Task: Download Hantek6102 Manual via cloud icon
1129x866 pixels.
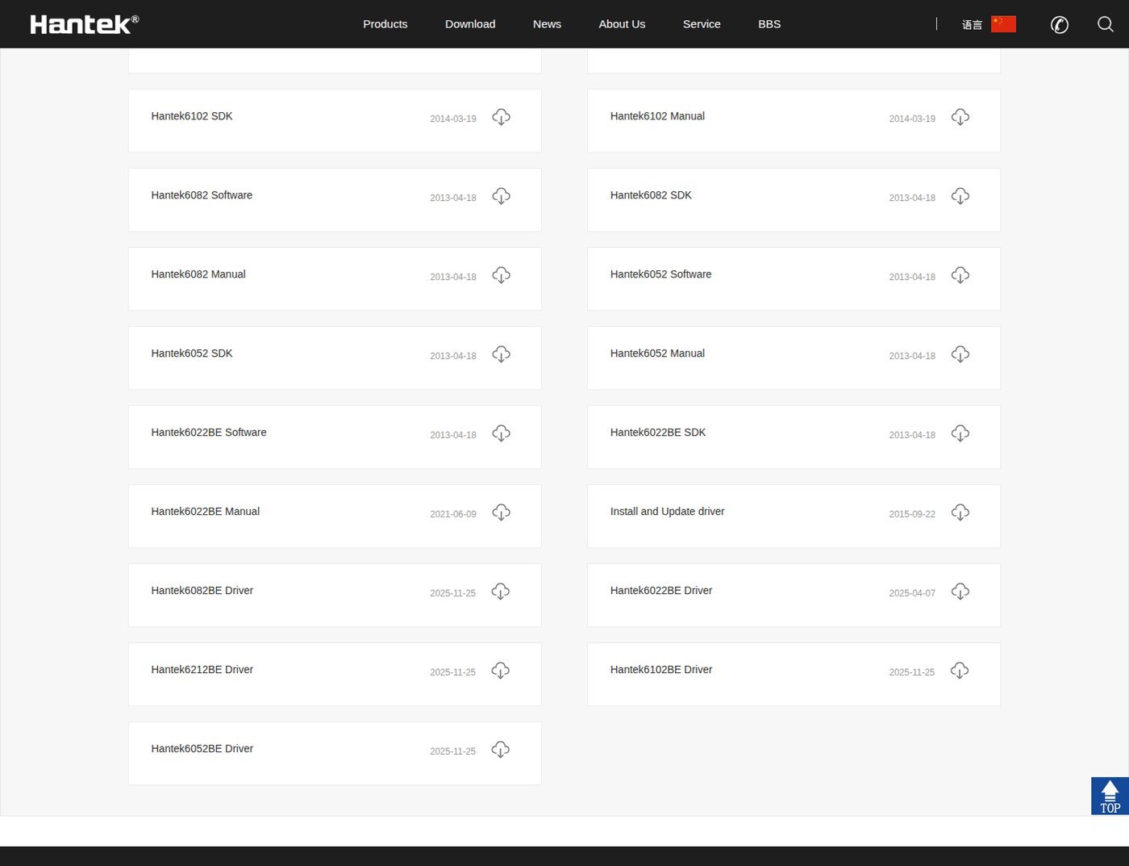Action: 960,117
